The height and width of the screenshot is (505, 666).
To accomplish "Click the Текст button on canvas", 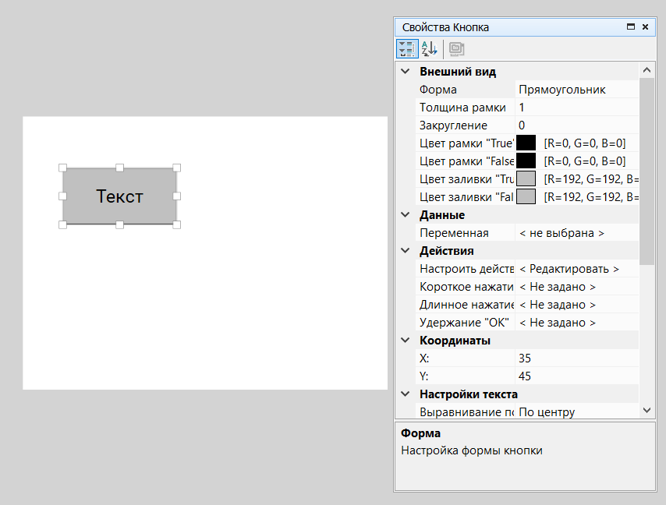I will (x=119, y=196).
